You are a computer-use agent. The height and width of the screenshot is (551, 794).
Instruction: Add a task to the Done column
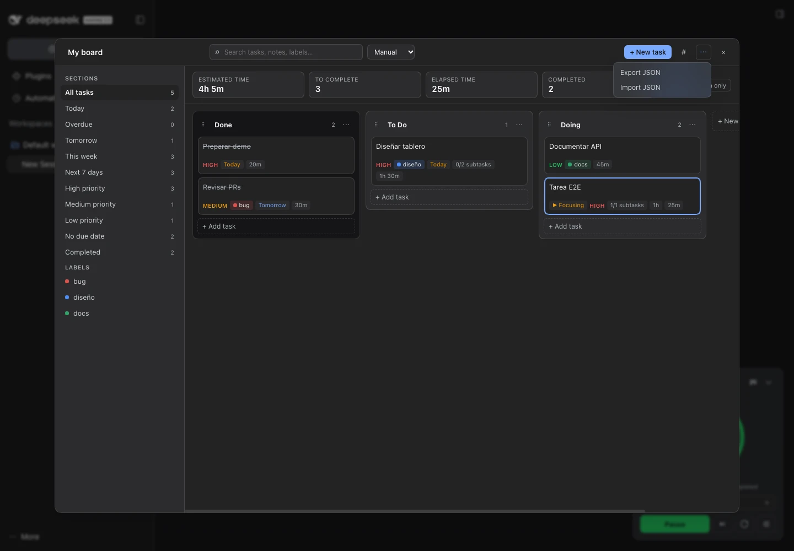click(276, 226)
